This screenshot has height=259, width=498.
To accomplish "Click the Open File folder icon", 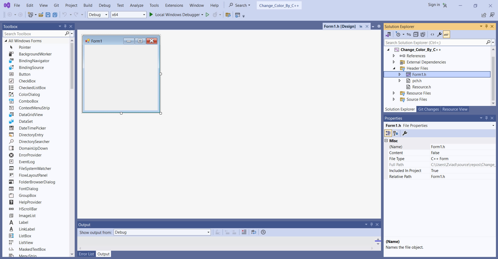I will click(41, 15).
